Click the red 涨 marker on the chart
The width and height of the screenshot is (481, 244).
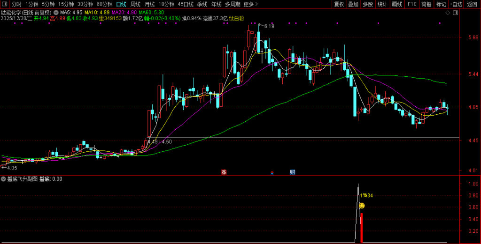tap(224, 172)
